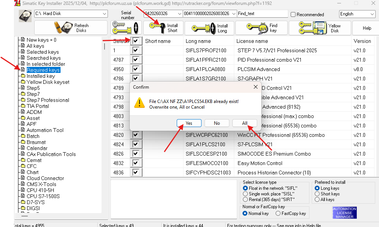
Task: Open the serial number dropdown
Action: click(x=179, y=14)
